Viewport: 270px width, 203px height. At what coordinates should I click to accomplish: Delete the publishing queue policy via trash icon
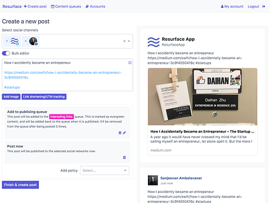pyautogui.click(x=120, y=133)
